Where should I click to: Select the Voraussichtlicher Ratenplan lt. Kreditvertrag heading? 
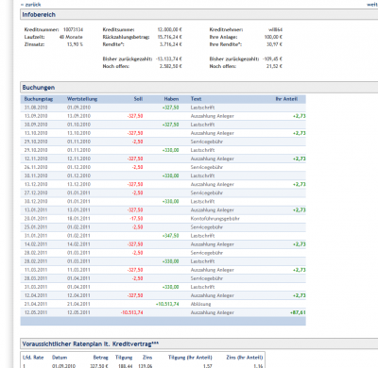pos(91,343)
